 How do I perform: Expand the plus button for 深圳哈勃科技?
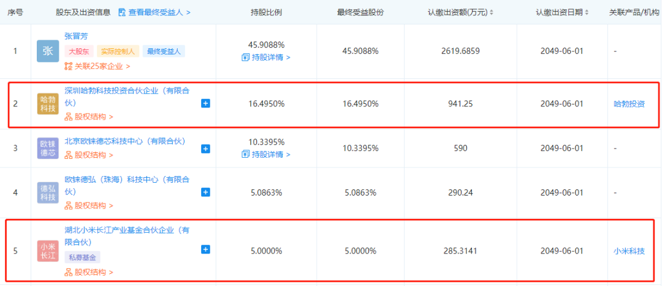coord(205,104)
